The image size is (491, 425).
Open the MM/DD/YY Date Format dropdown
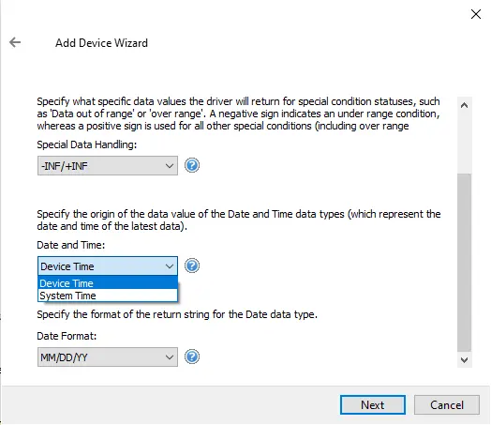pos(108,357)
